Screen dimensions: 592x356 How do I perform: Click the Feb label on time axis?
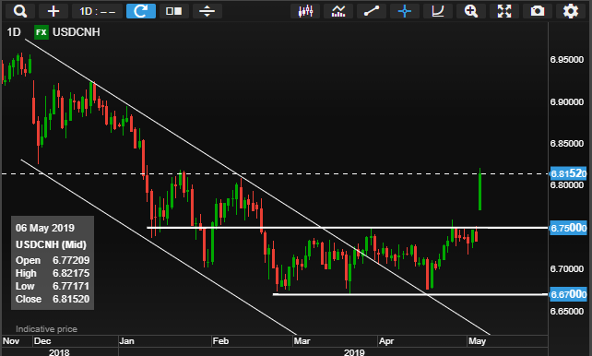pyautogui.click(x=220, y=341)
